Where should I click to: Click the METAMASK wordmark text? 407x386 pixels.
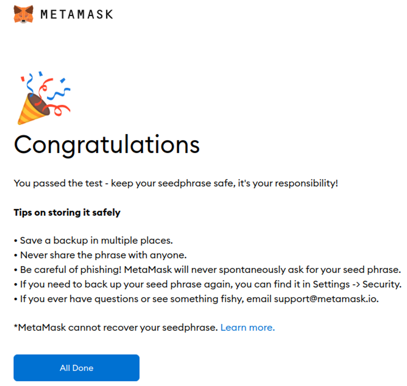77,15
